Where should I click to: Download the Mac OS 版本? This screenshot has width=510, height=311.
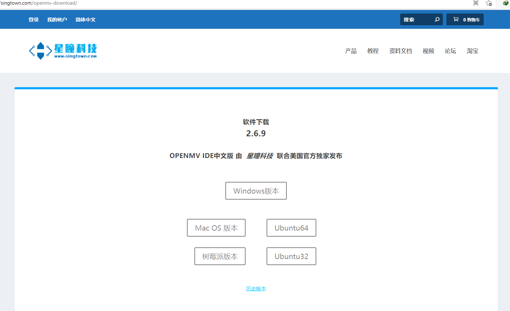[216, 228]
